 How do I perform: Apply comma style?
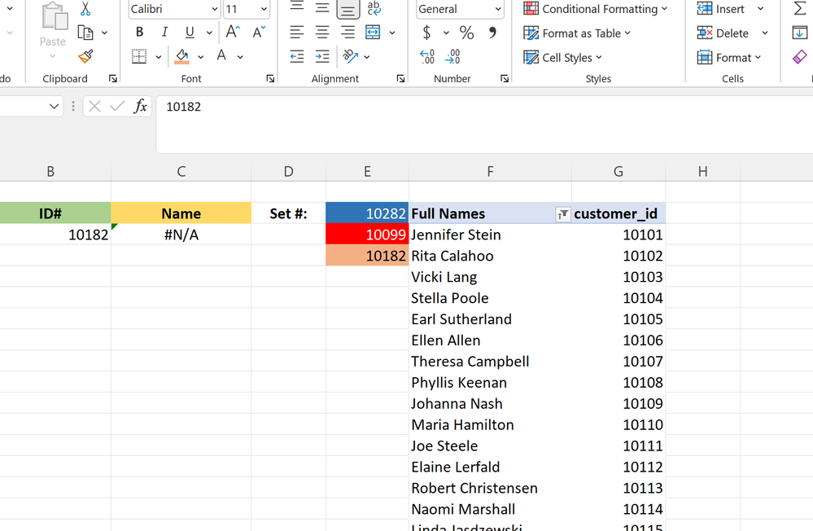pyautogui.click(x=492, y=33)
